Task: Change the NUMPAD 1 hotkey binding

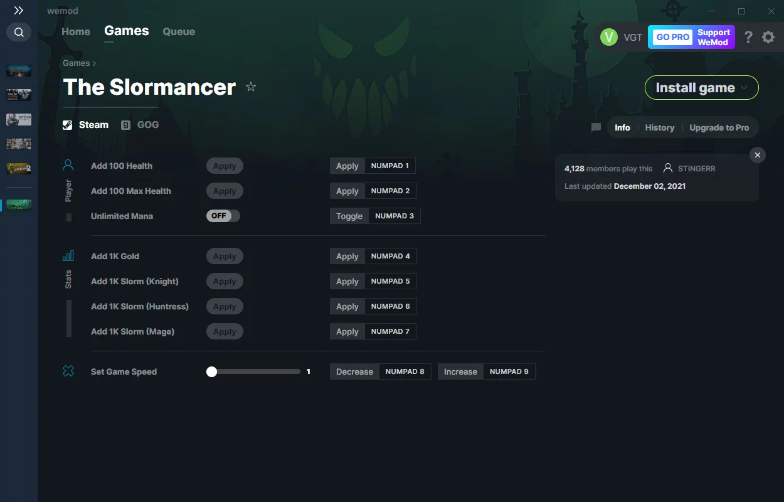Action: point(390,166)
